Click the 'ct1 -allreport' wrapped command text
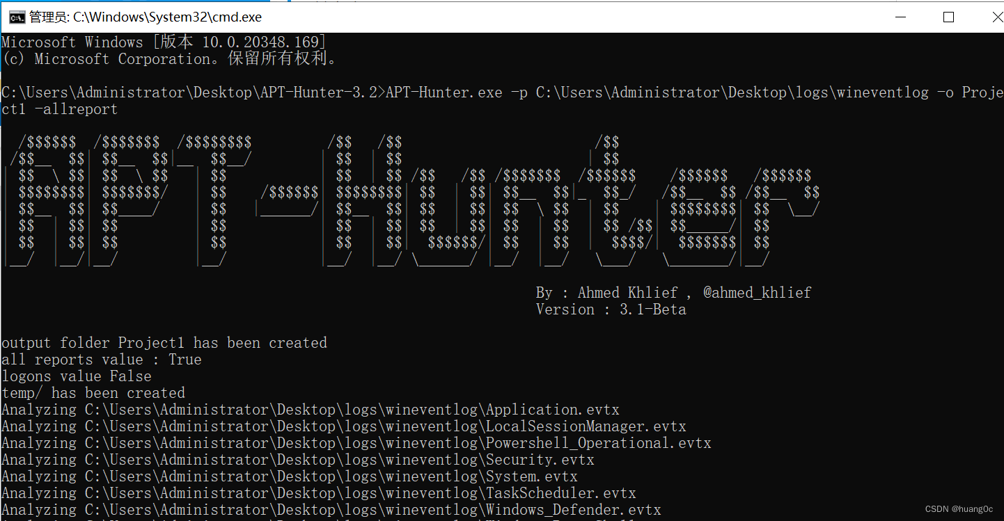 60,109
